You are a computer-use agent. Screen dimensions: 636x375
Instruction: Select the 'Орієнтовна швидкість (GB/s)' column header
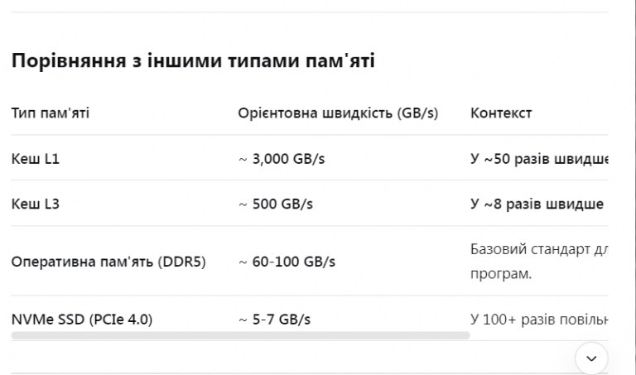[338, 113]
